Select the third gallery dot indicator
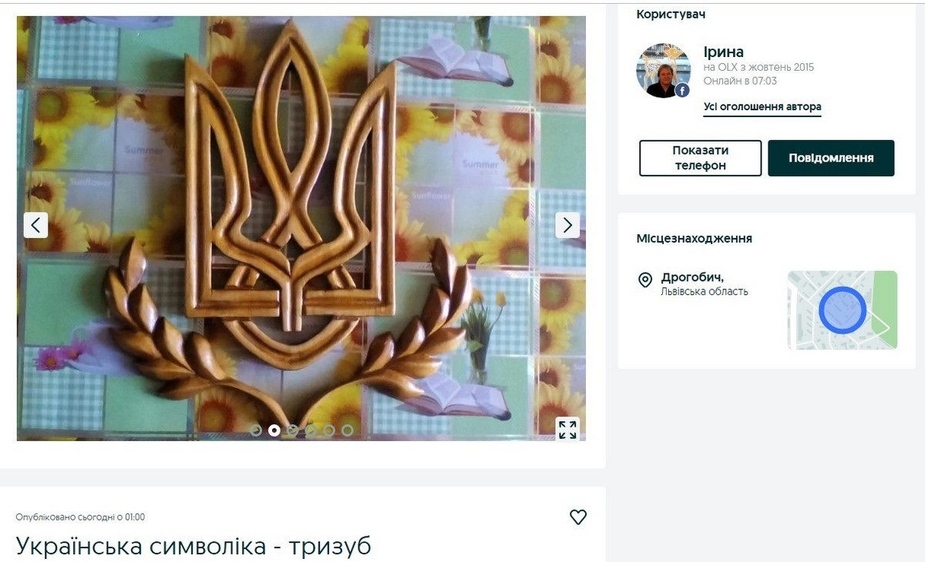Image resolution: width=925 pixels, height=562 pixels. click(x=292, y=430)
